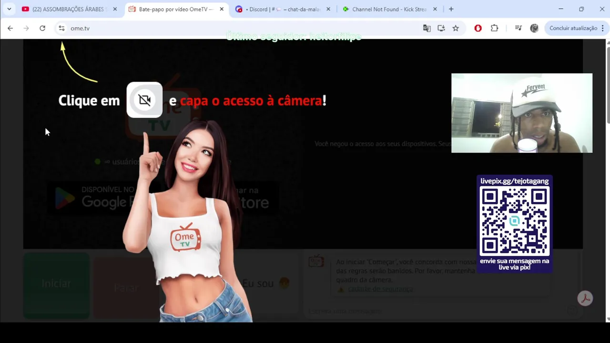
Task: Click the scrollbar down arrow
Action: click(x=608, y=319)
